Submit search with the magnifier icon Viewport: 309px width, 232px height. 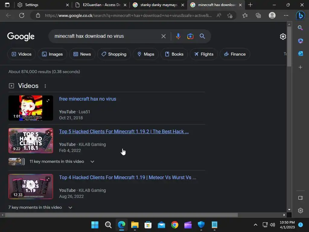coord(202,36)
